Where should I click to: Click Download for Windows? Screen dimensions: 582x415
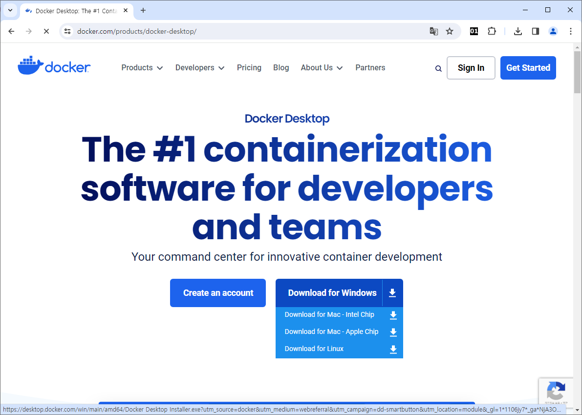coord(332,293)
